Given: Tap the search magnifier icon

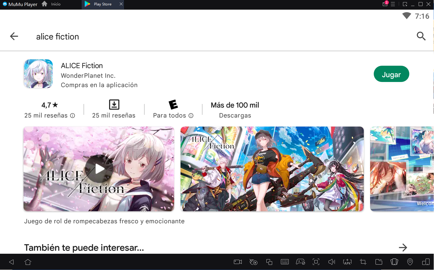Looking at the screenshot, I should (x=421, y=36).
